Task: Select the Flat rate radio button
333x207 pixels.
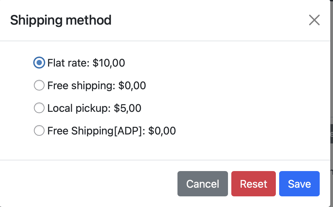Action: coord(39,63)
